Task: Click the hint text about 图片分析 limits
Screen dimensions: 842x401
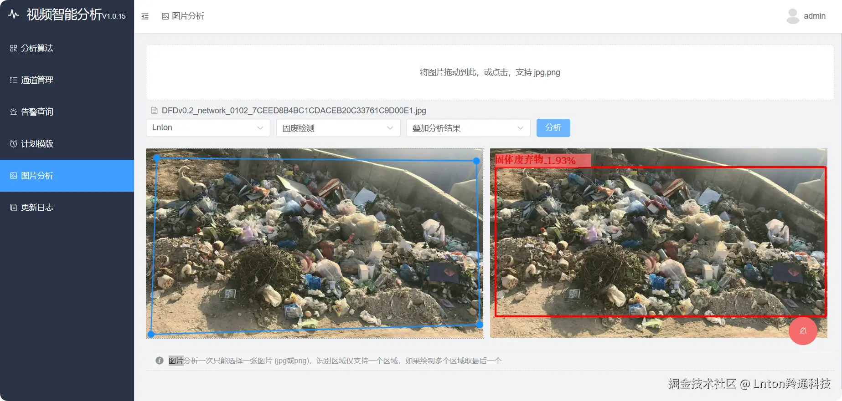Action: pos(335,361)
